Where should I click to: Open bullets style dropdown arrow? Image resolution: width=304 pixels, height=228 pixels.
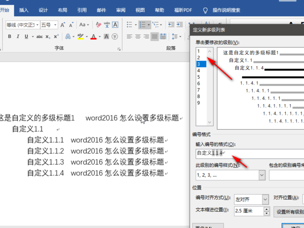coord(136,25)
